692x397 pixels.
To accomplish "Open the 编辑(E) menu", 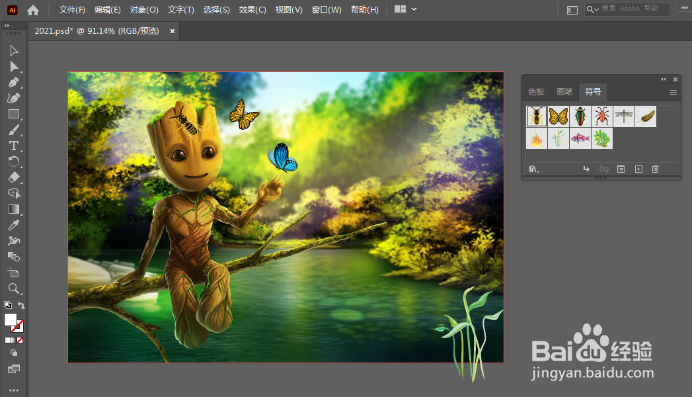I will tap(107, 10).
